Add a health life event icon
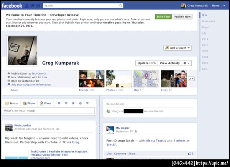 (x=80, y=103)
